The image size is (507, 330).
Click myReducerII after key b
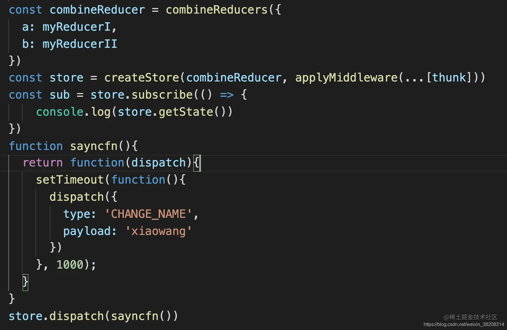[80, 44]
